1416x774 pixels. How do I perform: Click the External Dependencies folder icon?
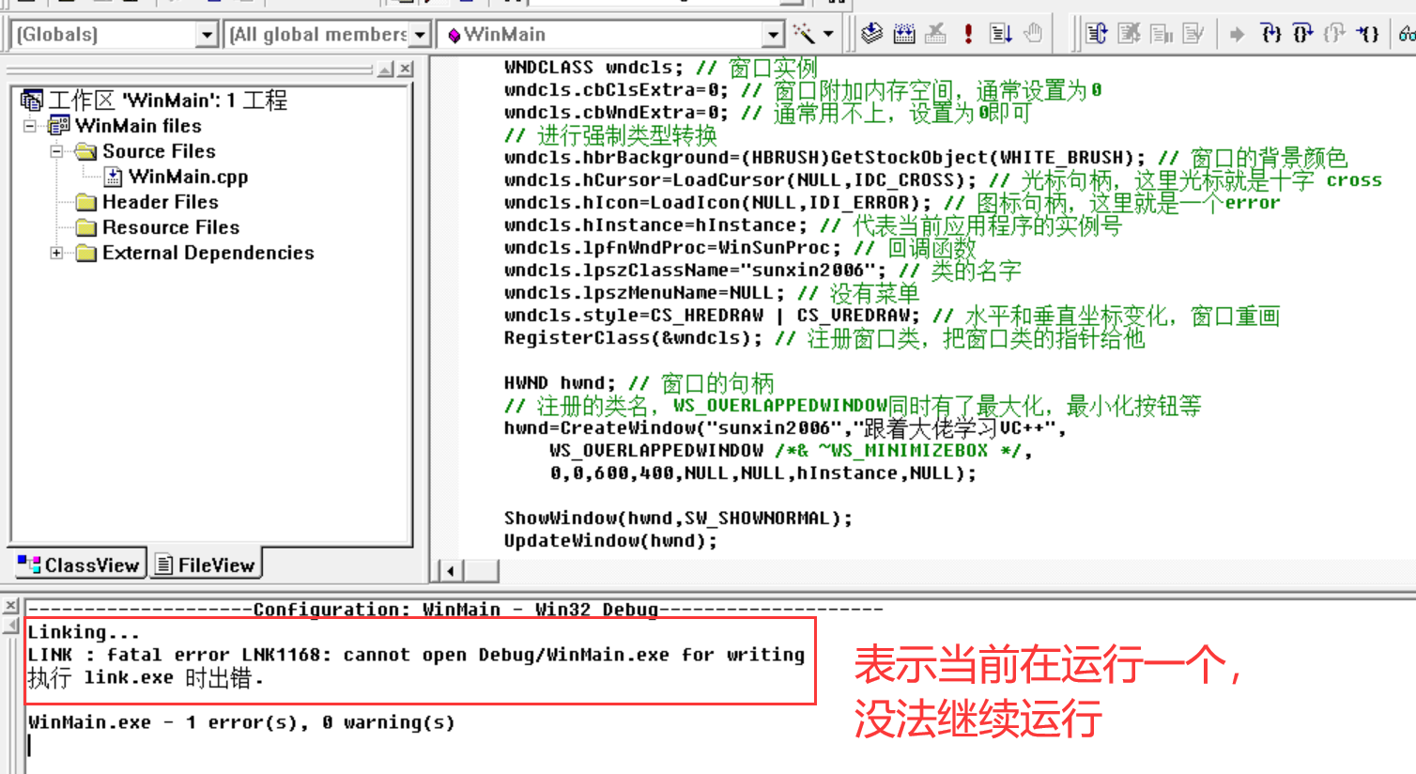pyautogui.click(x=86, y=253)
